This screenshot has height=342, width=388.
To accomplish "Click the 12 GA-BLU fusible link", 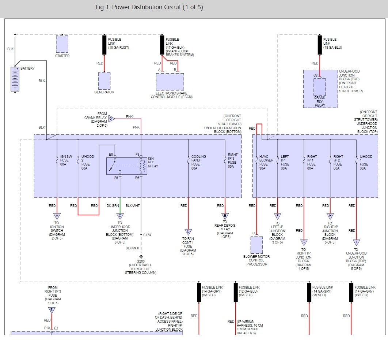I will [x=236, y=293].
